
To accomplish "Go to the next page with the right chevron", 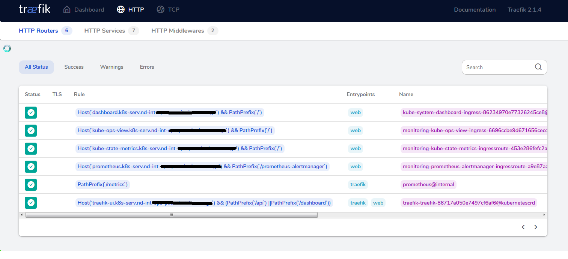I will (536, 227).
